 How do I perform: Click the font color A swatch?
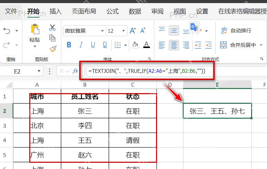pos(146,45)
